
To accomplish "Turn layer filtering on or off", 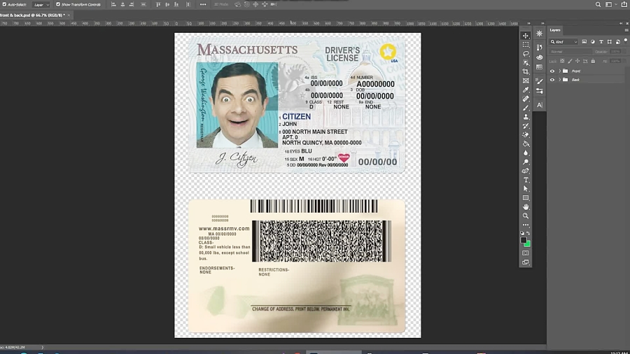I will click(626, 41).
